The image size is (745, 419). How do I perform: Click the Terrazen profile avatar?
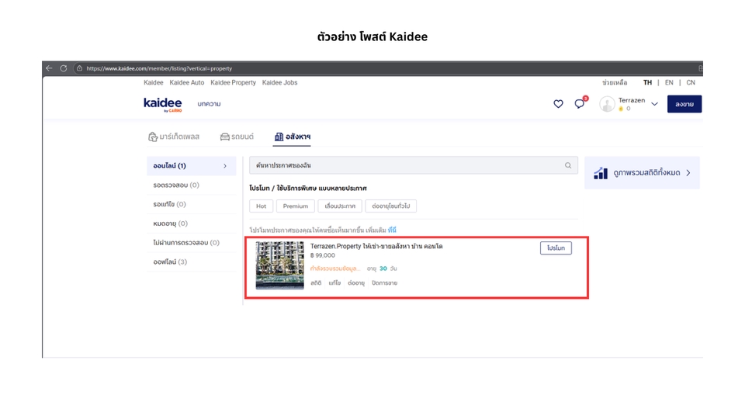pos(608,104)
